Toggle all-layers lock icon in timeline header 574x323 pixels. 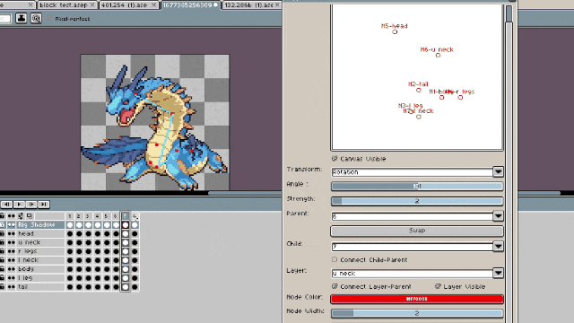pyautogui.click(x=3, y=216)
